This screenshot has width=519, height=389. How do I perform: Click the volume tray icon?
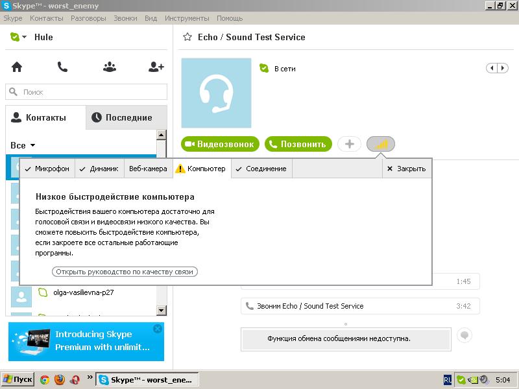[484, 379]
